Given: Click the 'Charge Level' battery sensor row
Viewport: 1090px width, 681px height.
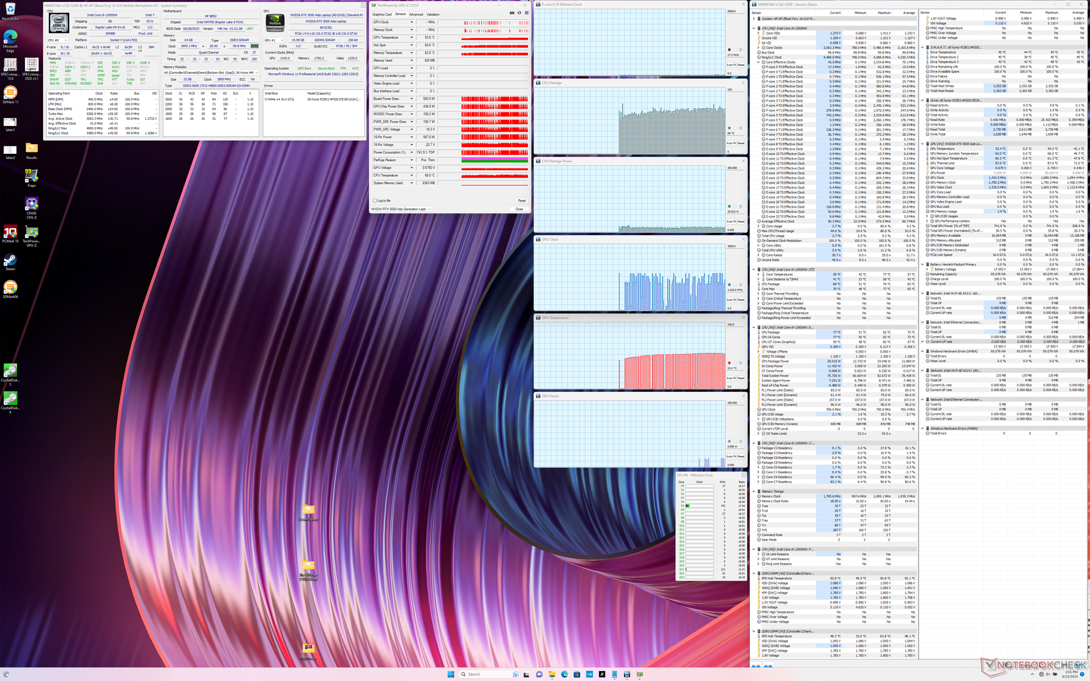Looking at the screenshot, I should 1004,279.
